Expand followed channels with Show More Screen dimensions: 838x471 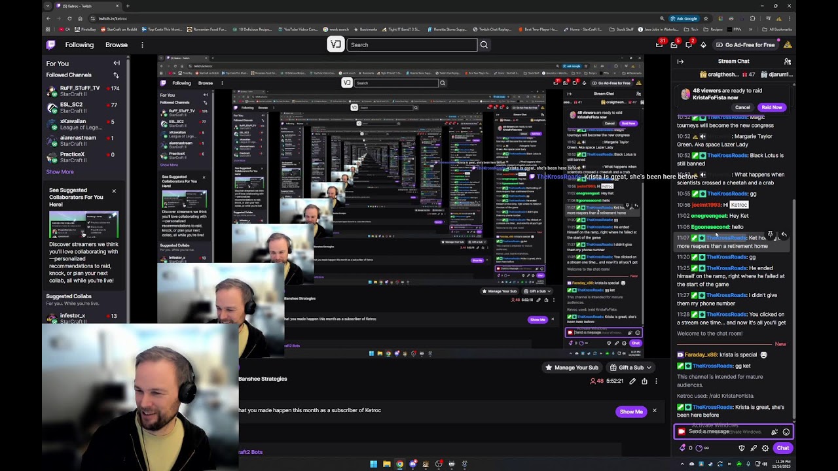[x=60, y=172]
